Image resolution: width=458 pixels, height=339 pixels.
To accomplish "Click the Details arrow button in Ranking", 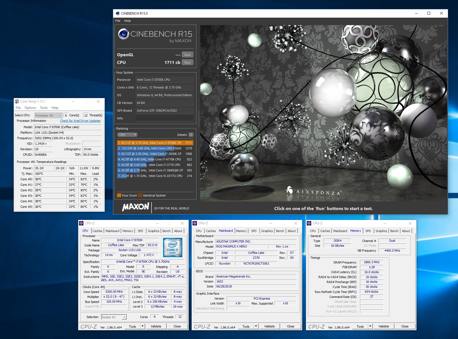I will tap(191, 135).
